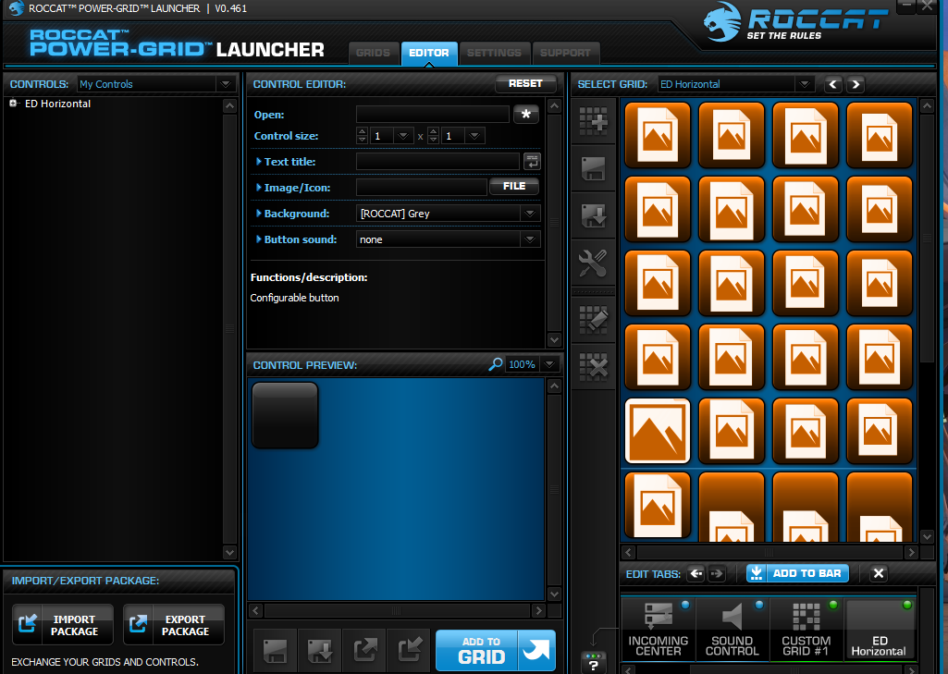Open the preview zoom 100% dropdown
This screenshot has width=948, height=674.
pyautogui.click(x=549, y=364)
